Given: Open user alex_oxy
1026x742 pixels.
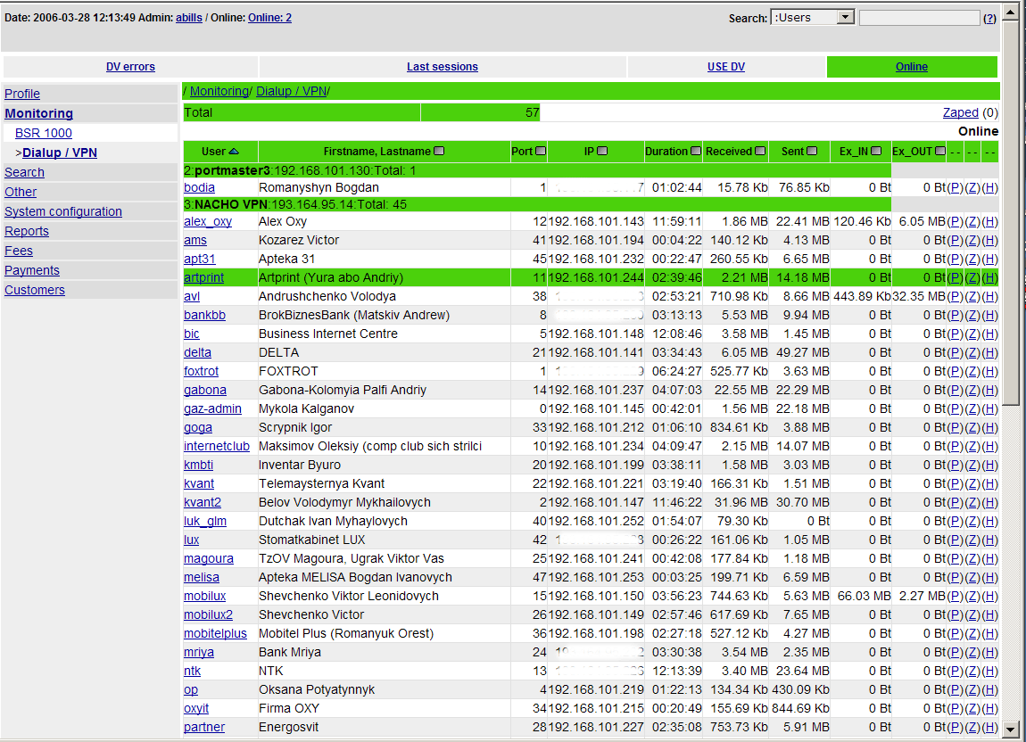Looking at the screenshot, I should coord(207,222).
